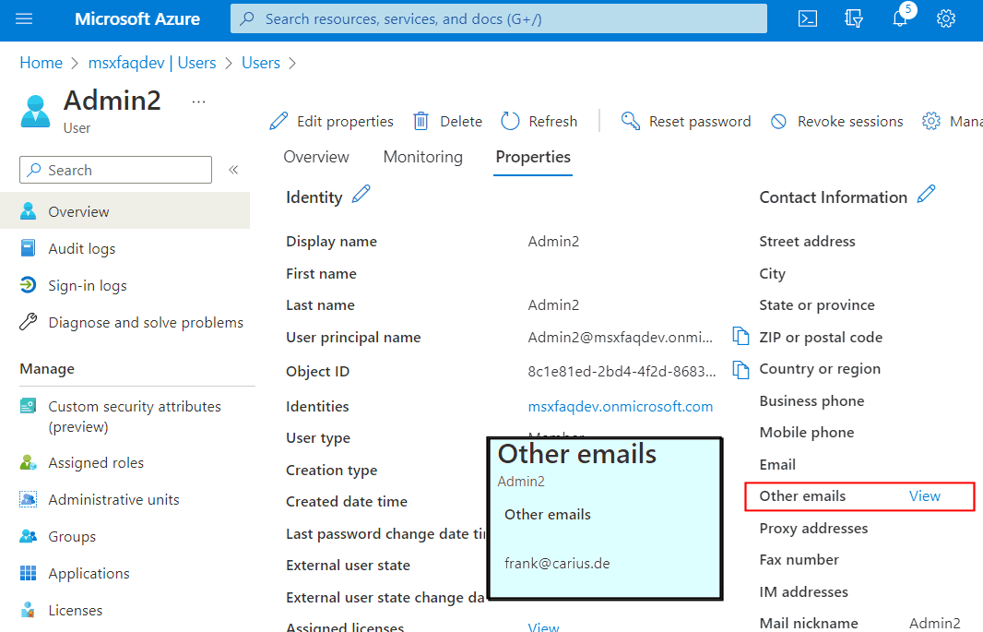Select the Admin2 Display name value
983x632 pixels.
pyautogui.click(x=553, y=242)
